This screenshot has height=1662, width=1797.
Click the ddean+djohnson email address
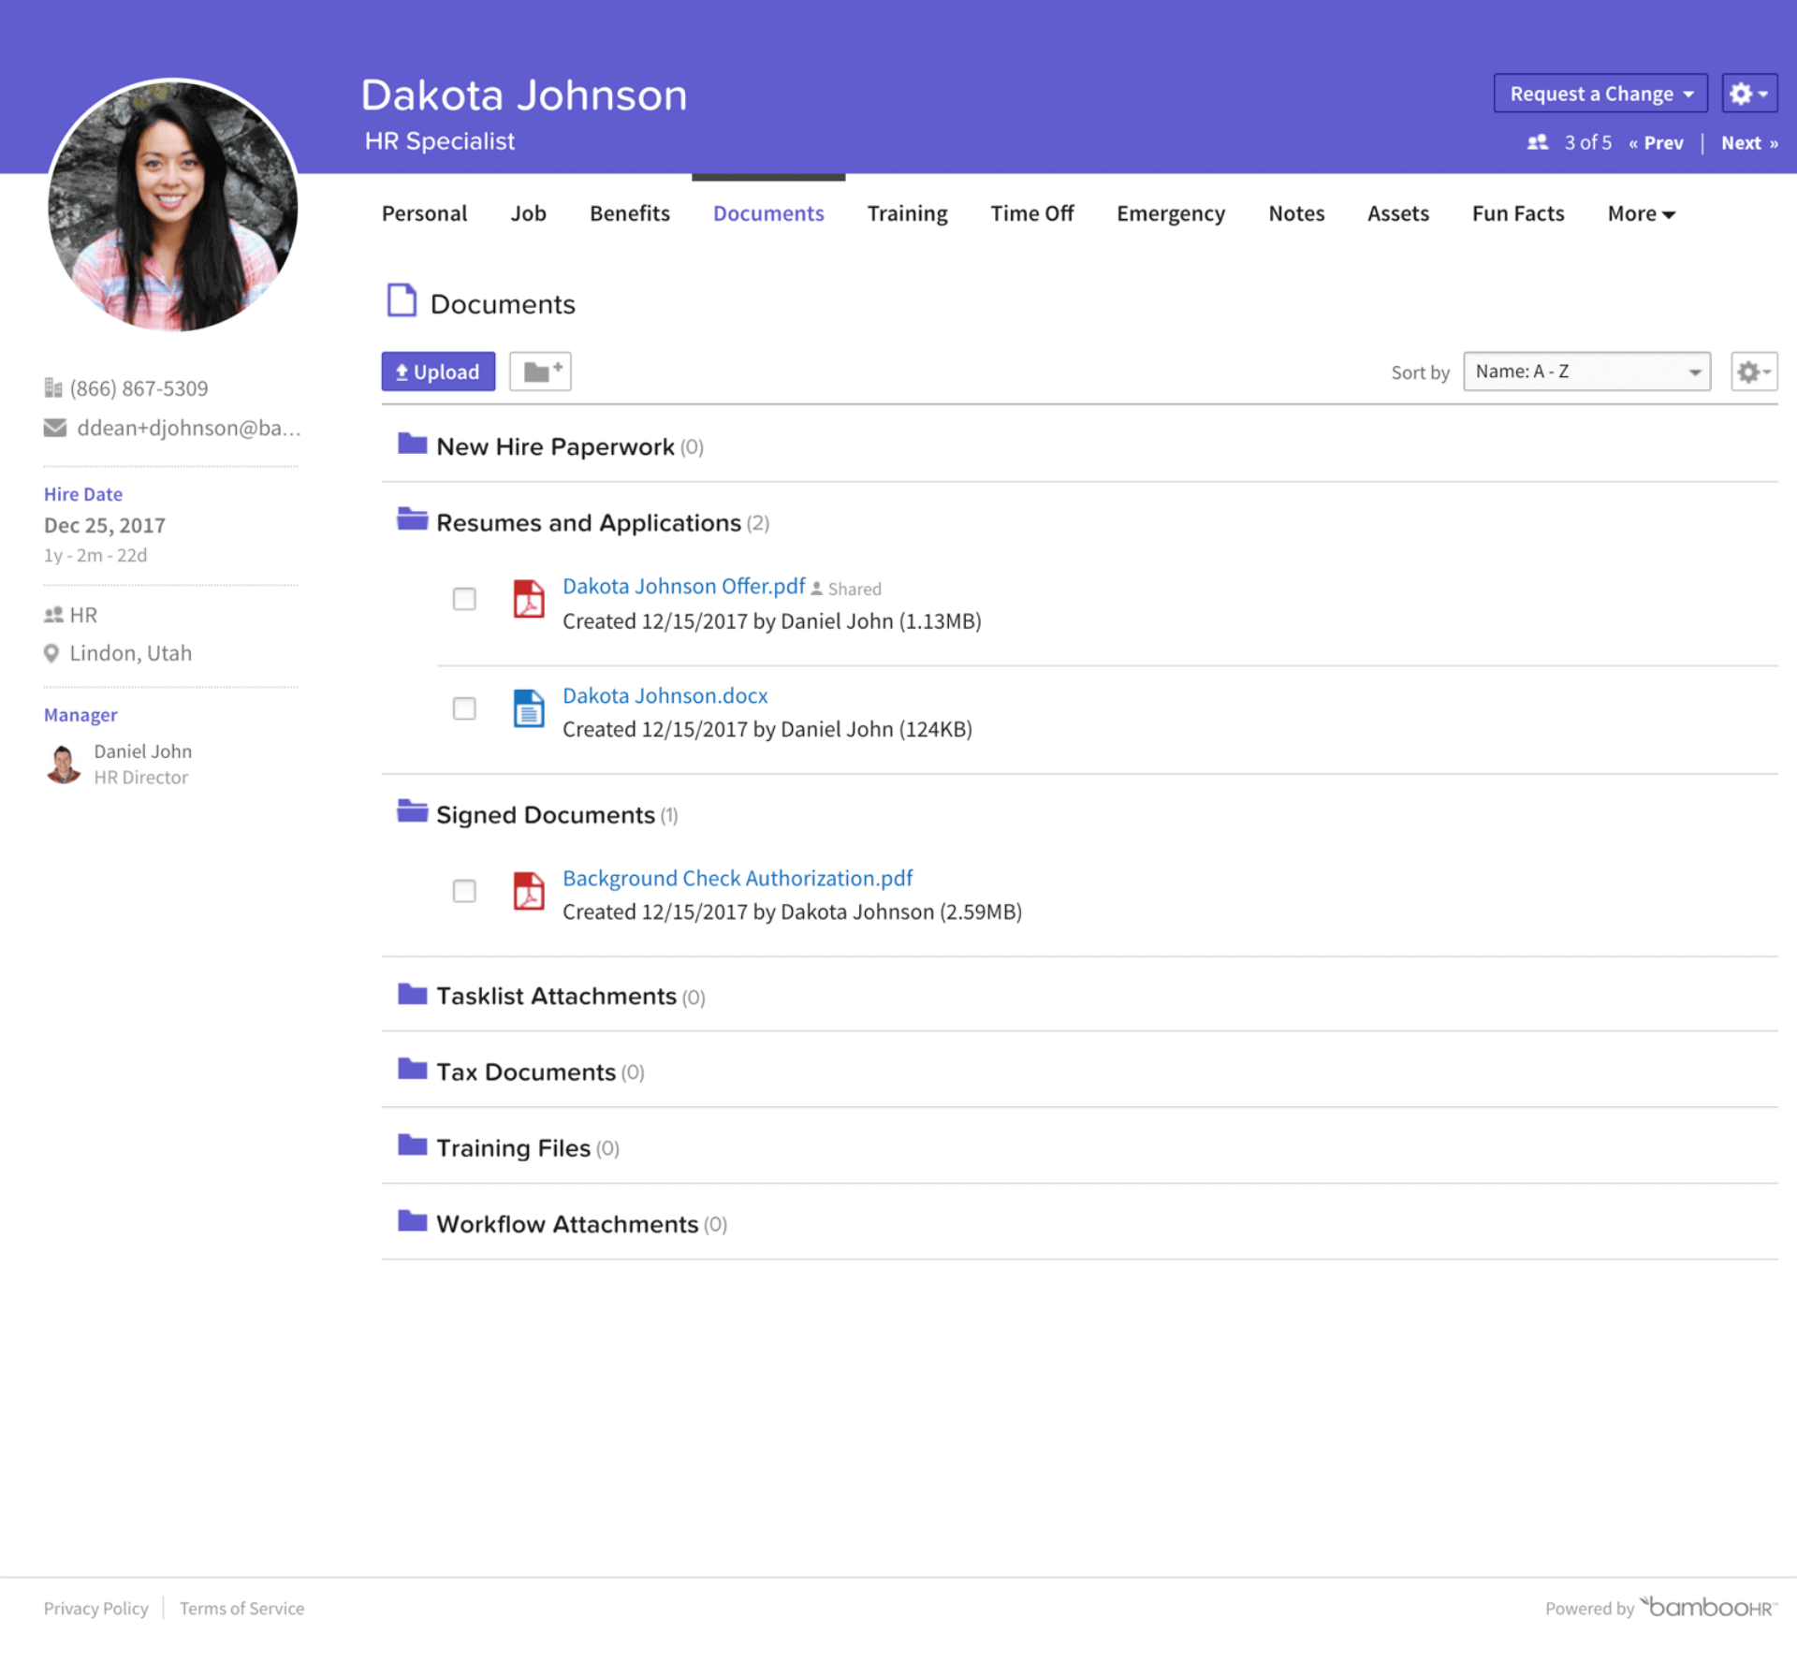(188, 428)
